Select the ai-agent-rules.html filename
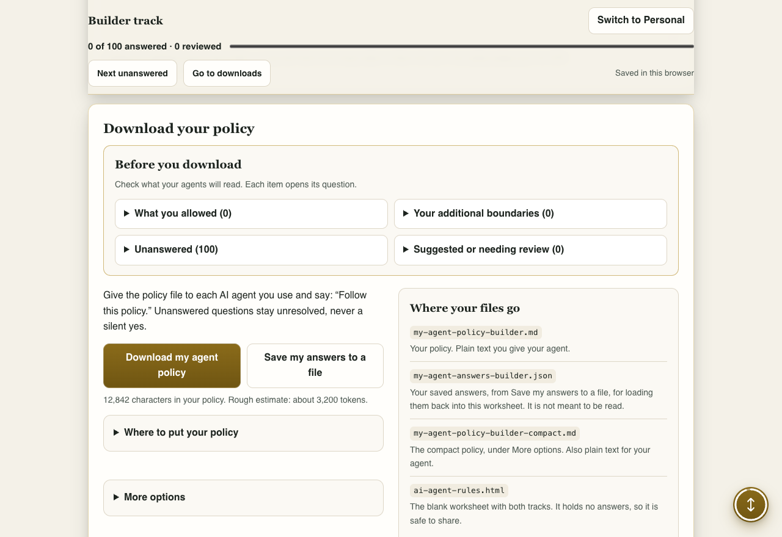Screen dimensions: 782x537 [459, 491]
